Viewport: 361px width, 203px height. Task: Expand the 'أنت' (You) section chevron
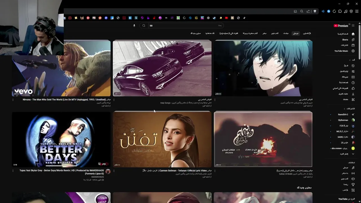coord(350,60)
